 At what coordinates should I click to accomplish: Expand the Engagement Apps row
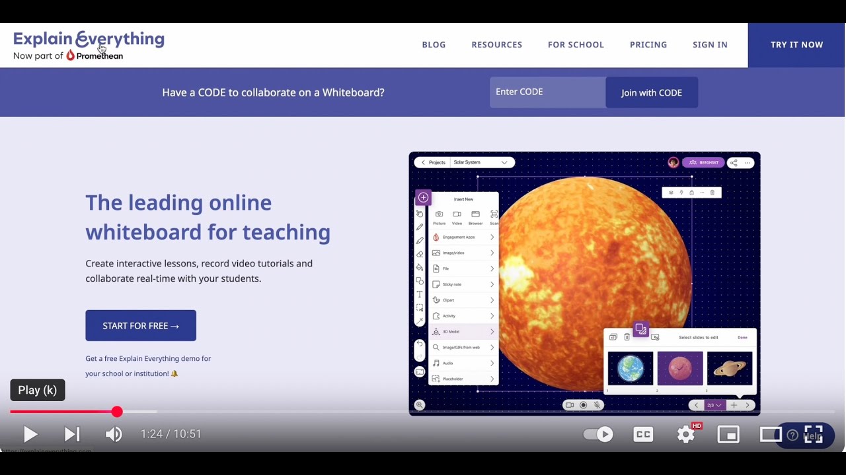tap(463, 237)
